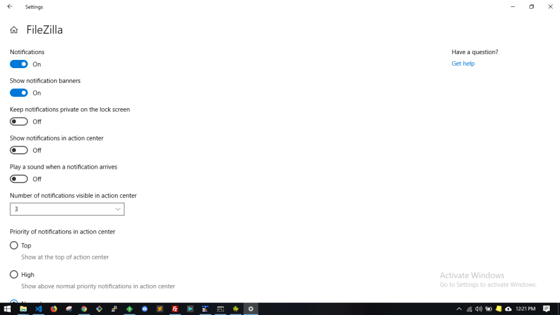Click the Get help link
The image size is (560, 315).
[463, 64]
